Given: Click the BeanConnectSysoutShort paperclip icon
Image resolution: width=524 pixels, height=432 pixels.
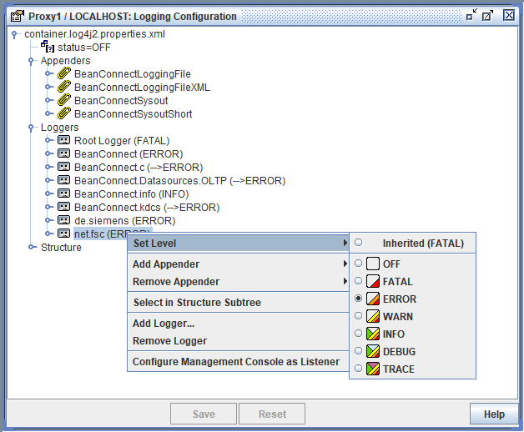Looking at the screenshot, I should [x=64, y=114].
